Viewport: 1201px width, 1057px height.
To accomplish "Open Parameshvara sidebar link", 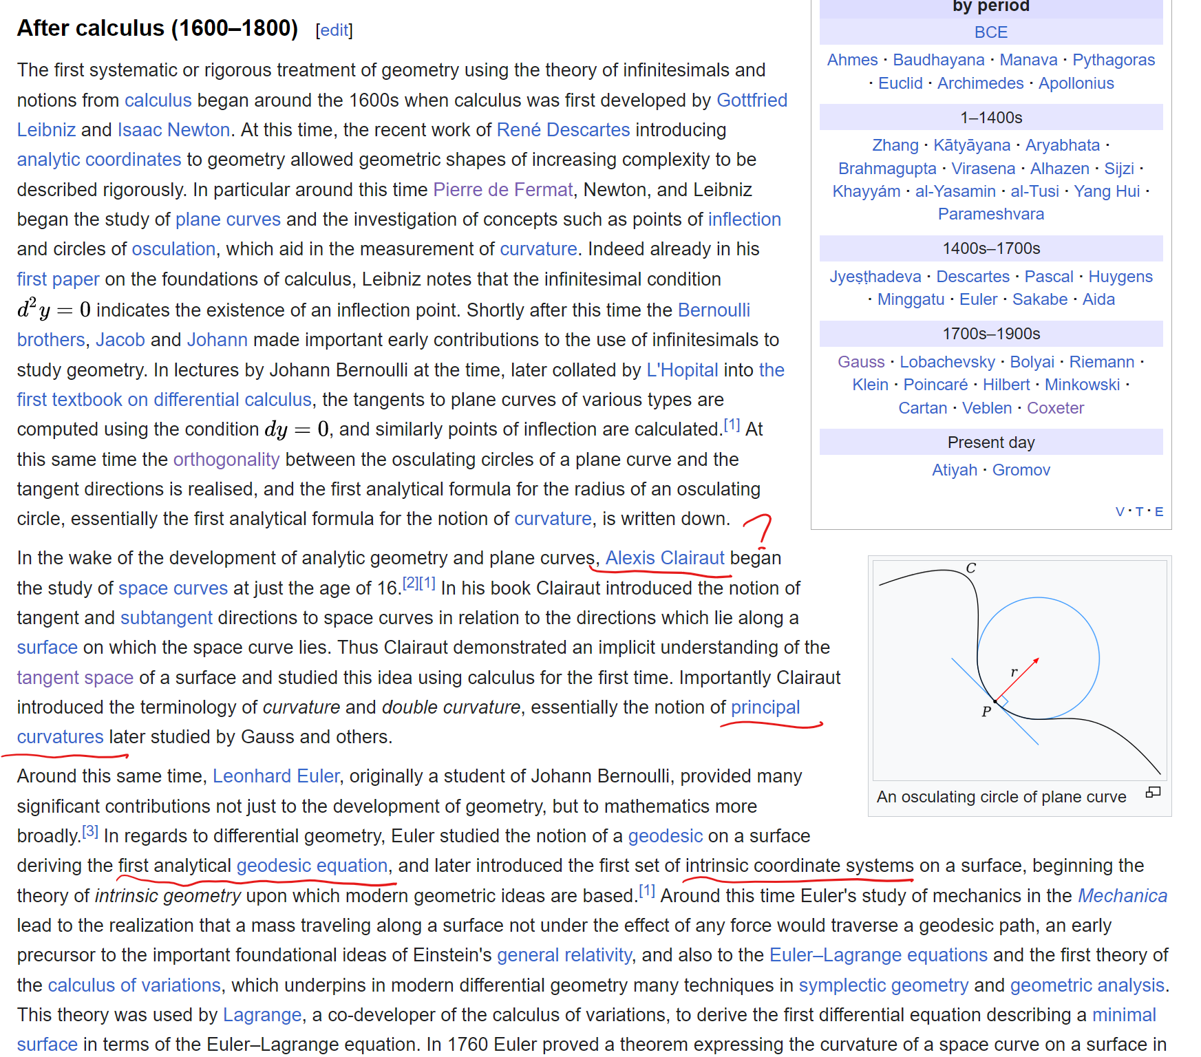I will click(x=991, y=214).
